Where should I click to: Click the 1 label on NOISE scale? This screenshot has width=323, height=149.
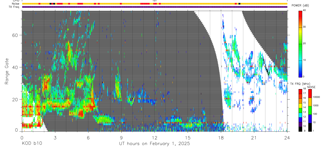click(313, 131)
